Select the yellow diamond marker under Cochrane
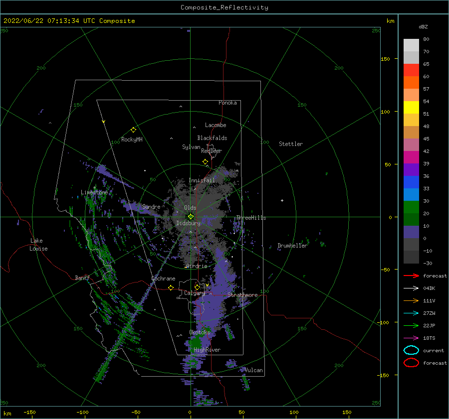This screenshot has height=419, width=449. pos(171,287)
